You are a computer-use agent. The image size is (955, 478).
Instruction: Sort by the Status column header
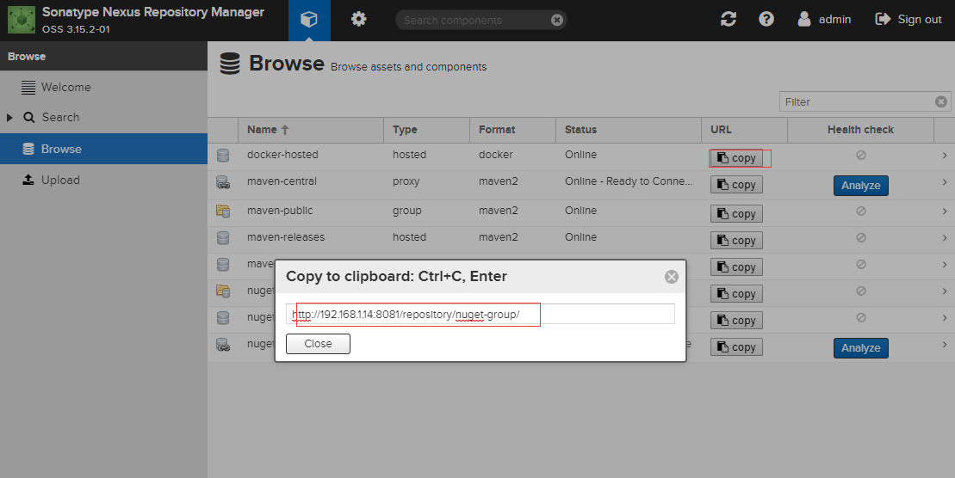click(628, 130)
